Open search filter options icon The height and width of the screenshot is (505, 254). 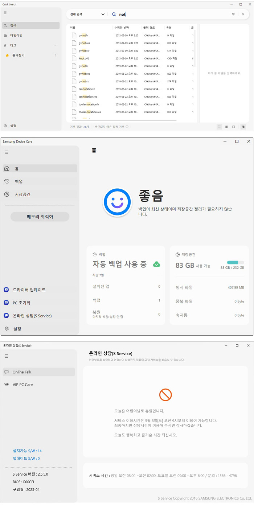click(233, 14)
